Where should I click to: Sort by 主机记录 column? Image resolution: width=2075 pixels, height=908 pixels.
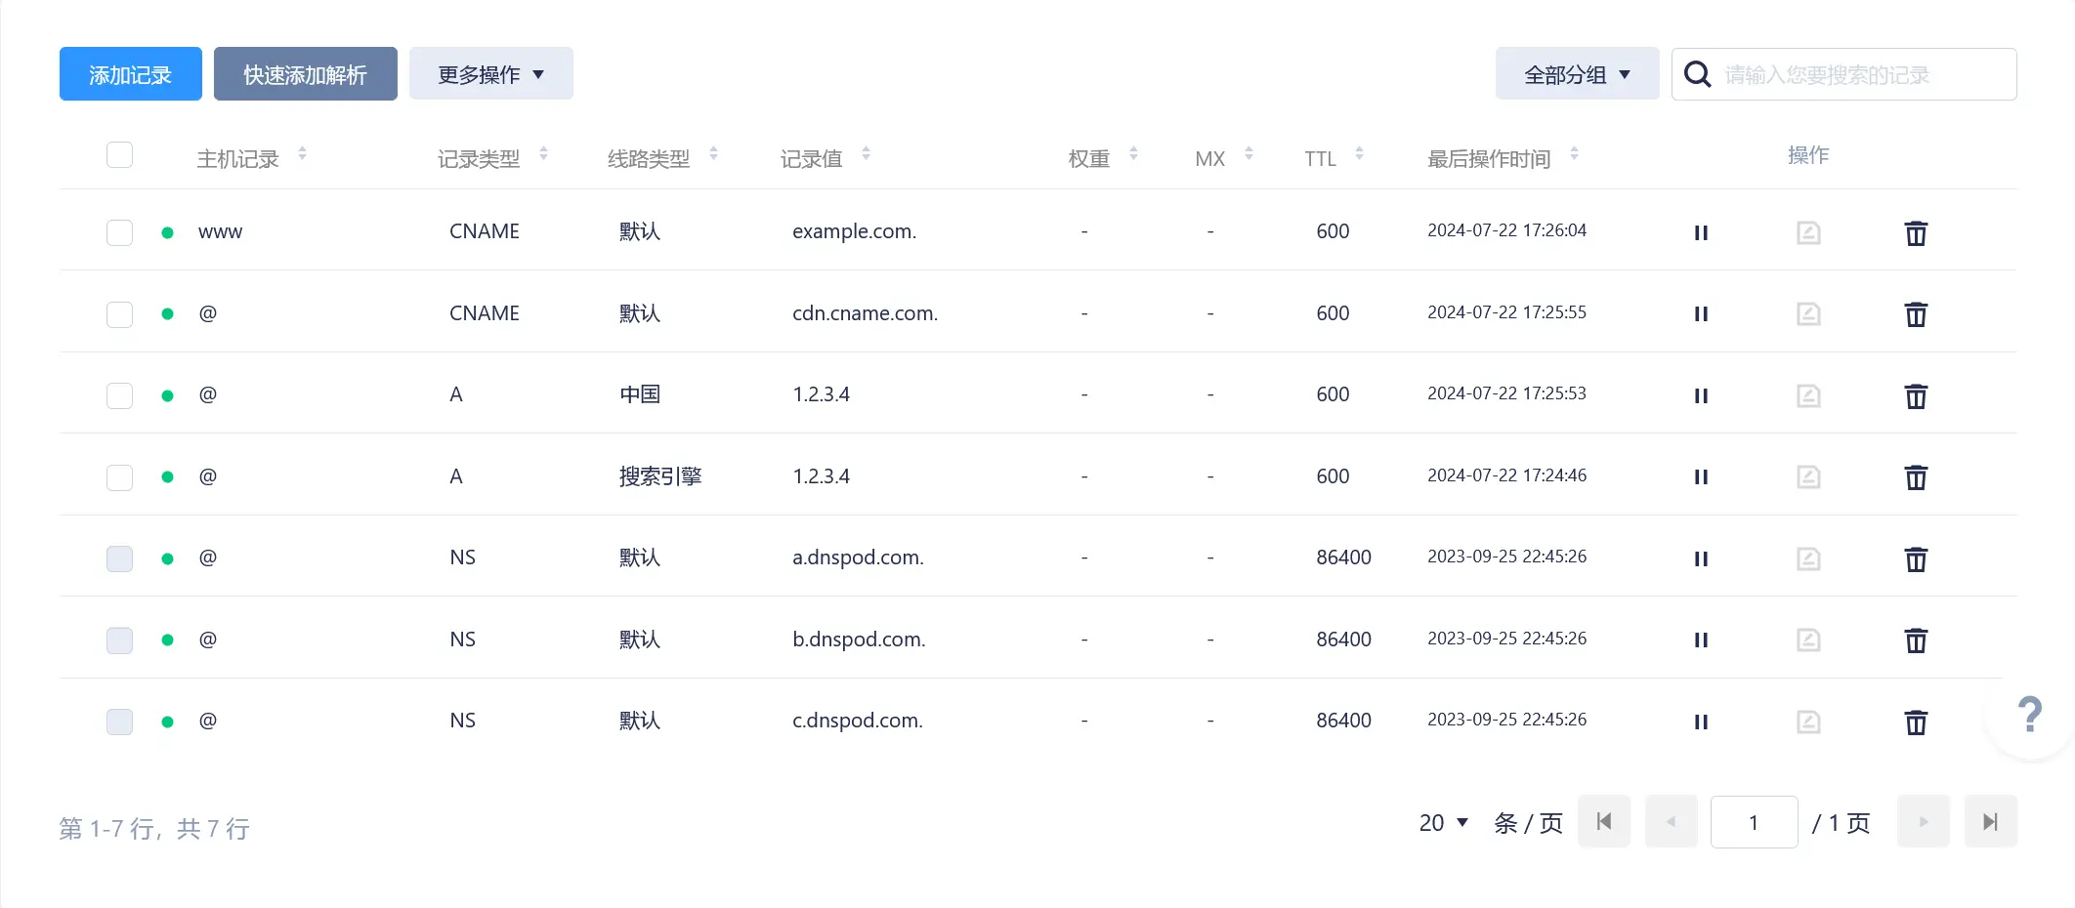point(302,154)
